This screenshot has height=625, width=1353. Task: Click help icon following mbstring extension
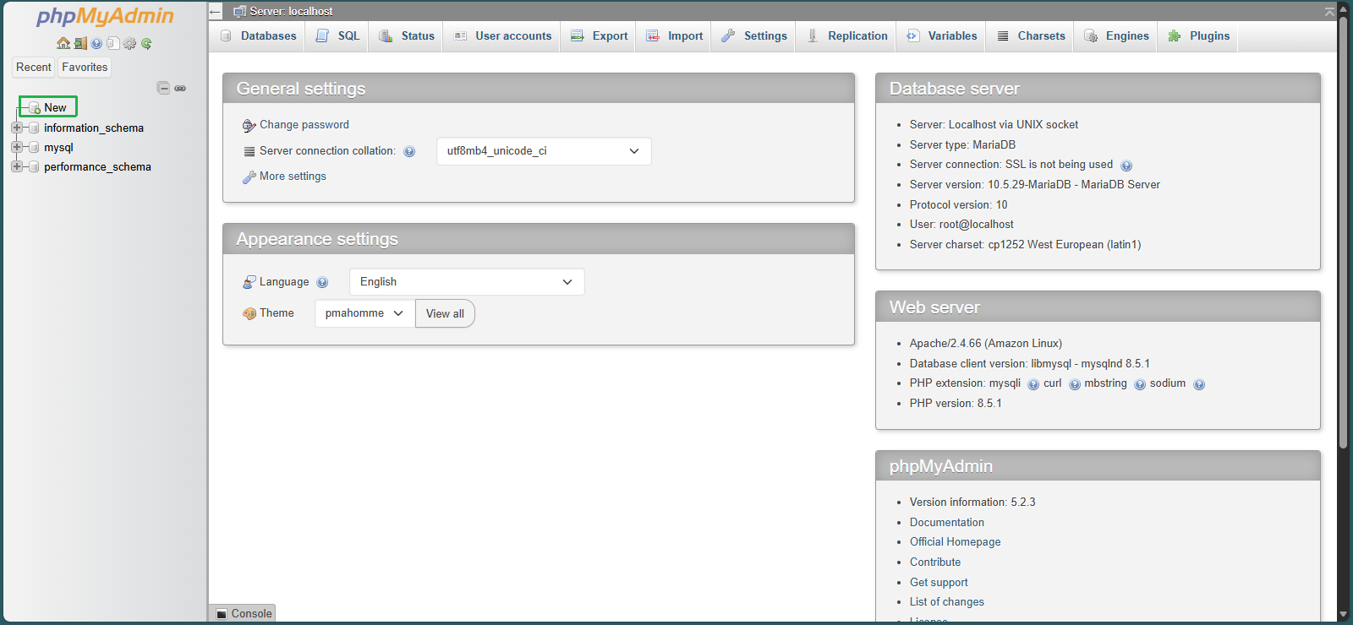pos(1140,384)
